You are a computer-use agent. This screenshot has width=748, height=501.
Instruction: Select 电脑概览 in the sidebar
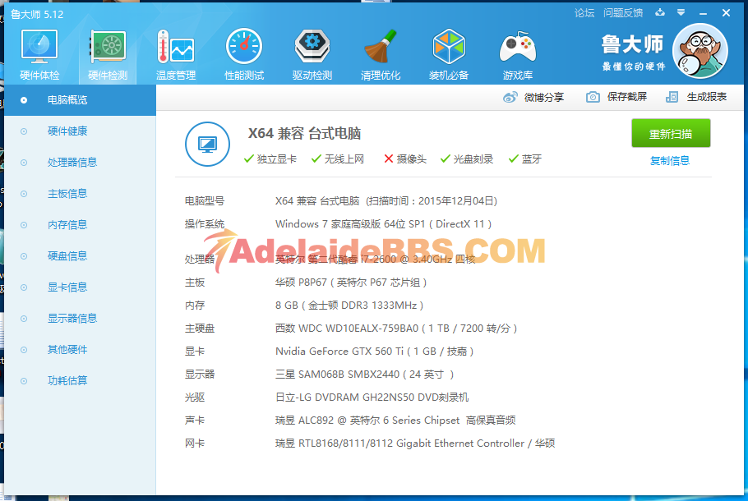click(81, 100)
